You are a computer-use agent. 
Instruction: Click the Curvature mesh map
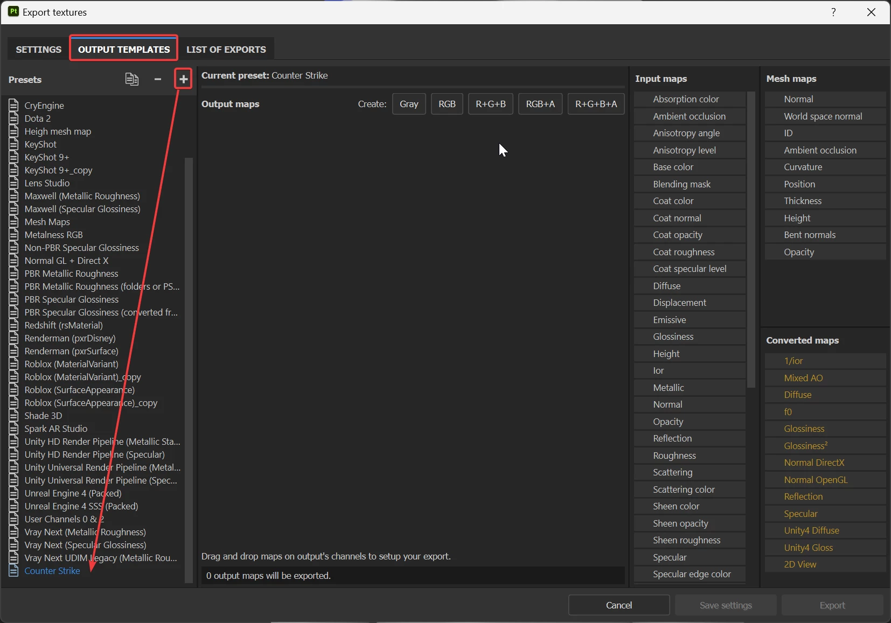[825, 167]
